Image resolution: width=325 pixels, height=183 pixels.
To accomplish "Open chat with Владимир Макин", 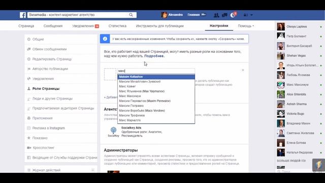I will pyautogui.click(x=300, y=124).
